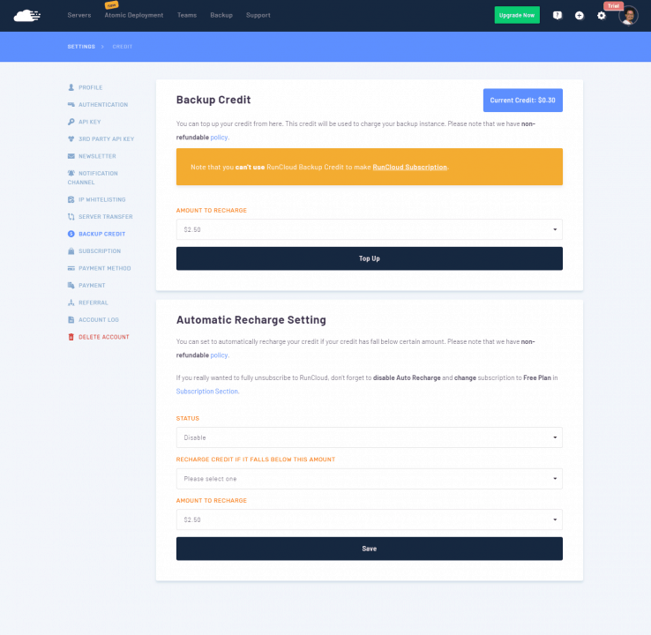Screen dimensions: 651x635
Task: Open Automatic Recharge amount to recharge dropdown
Action: pos(369,519)
